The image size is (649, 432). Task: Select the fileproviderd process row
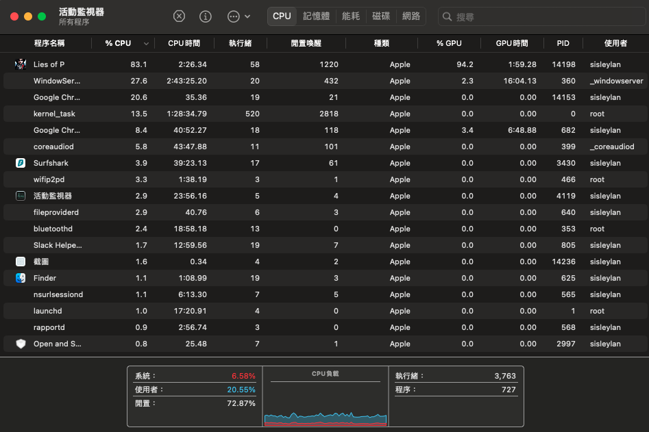326,212
